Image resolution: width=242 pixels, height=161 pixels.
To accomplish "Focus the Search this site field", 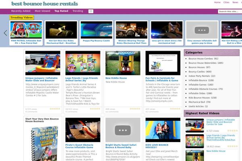I will (230, 11).
